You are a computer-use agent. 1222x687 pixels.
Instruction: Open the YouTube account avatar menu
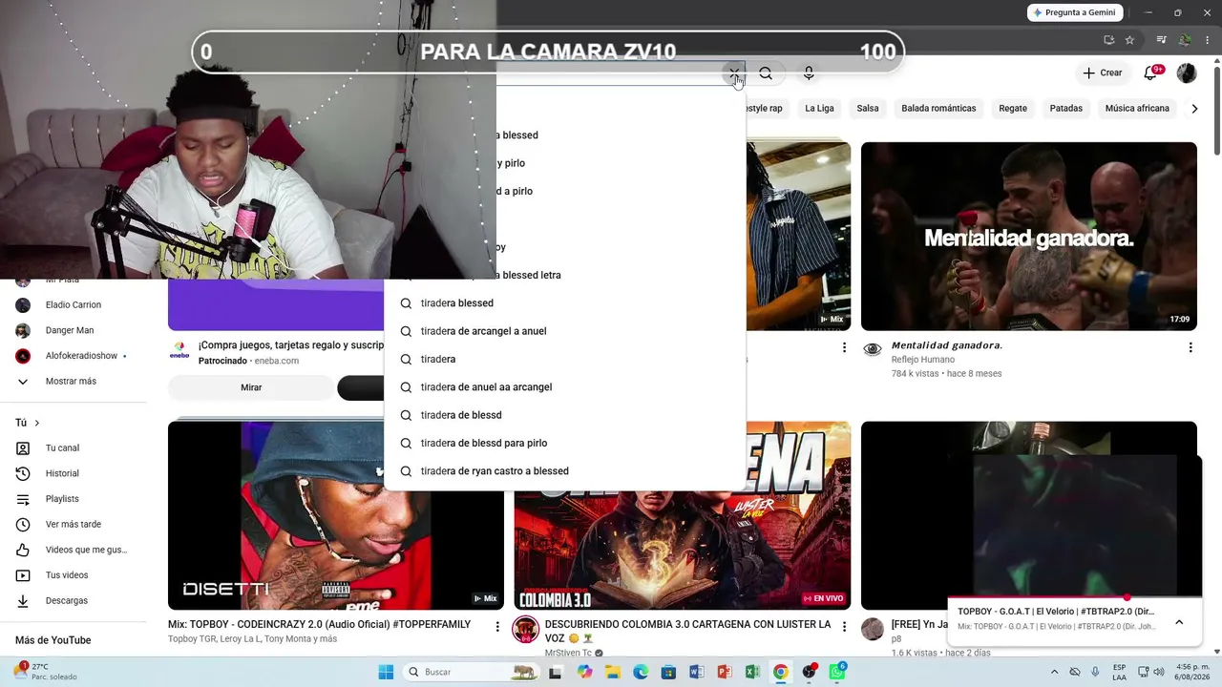[1187, 73]
